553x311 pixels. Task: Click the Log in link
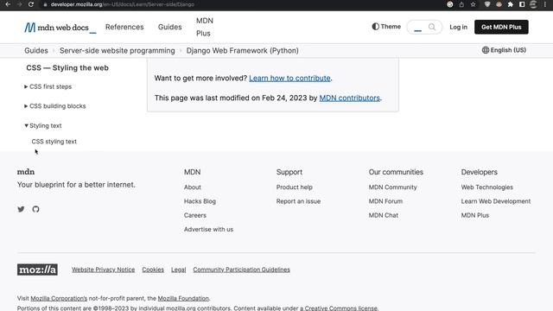point(458,27)
